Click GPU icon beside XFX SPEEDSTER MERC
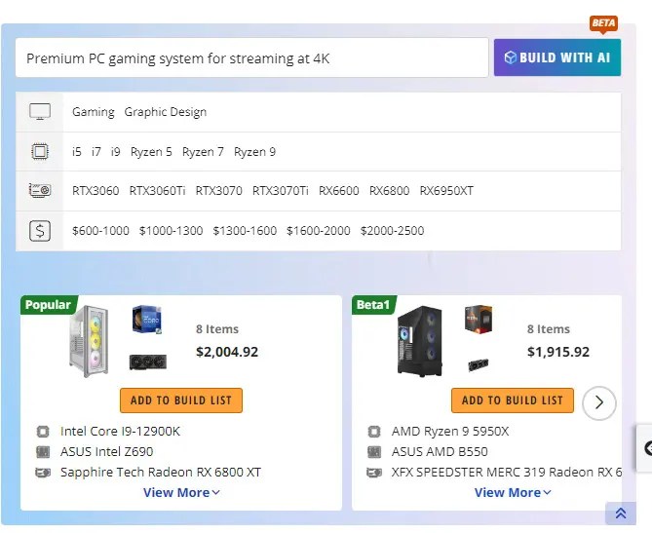652x533 pixels. tap(374, 473)
